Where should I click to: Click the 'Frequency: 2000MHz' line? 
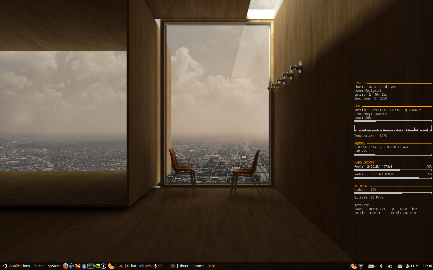tap(371, 114)
